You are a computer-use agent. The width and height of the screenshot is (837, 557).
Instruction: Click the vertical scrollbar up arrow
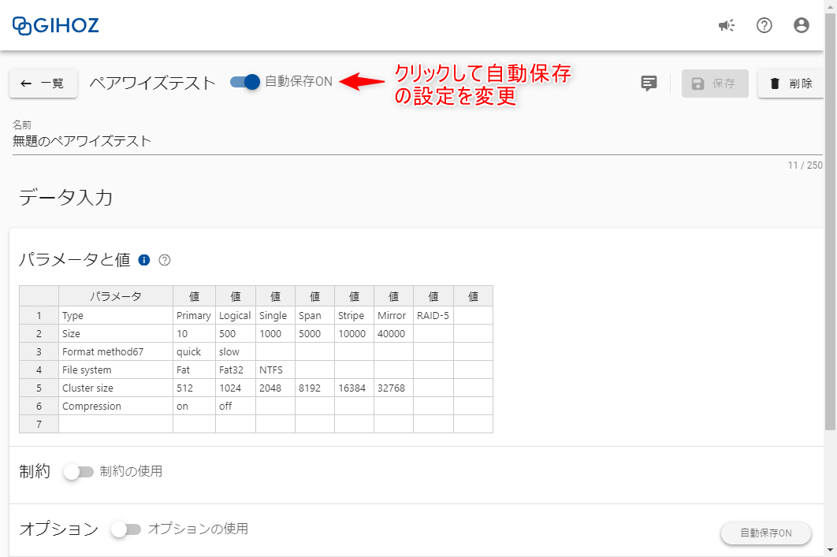[830, 6]
